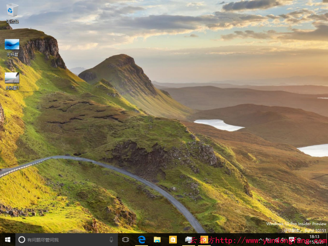This screenshot has width=328, height=246.
Task: Open the taskbar clock showing 18:13
Action: click(x=314, y=240)
